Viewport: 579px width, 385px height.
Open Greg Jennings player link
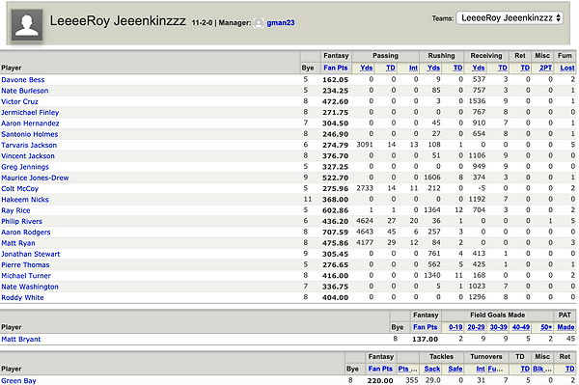[x=25, y=167]
